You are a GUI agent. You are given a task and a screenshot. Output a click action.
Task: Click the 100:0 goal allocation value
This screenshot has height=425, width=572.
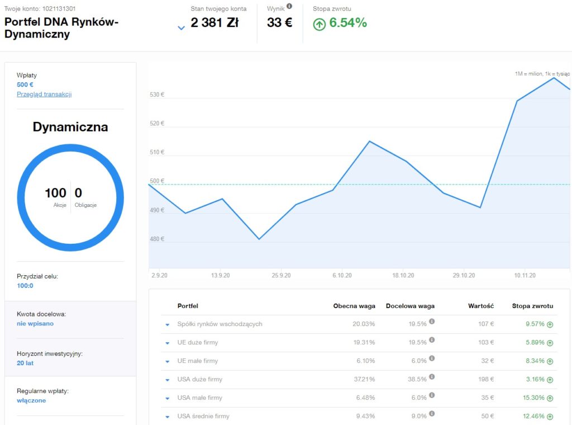click(x=25, y=285)
